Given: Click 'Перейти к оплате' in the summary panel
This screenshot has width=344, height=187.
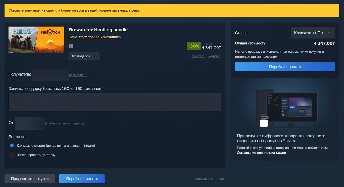Looking at the screenshot, I should (x=285, y=67).
